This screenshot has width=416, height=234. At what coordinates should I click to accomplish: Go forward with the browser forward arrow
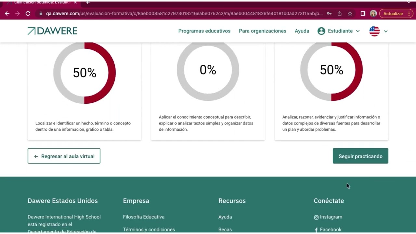[18, 14]
